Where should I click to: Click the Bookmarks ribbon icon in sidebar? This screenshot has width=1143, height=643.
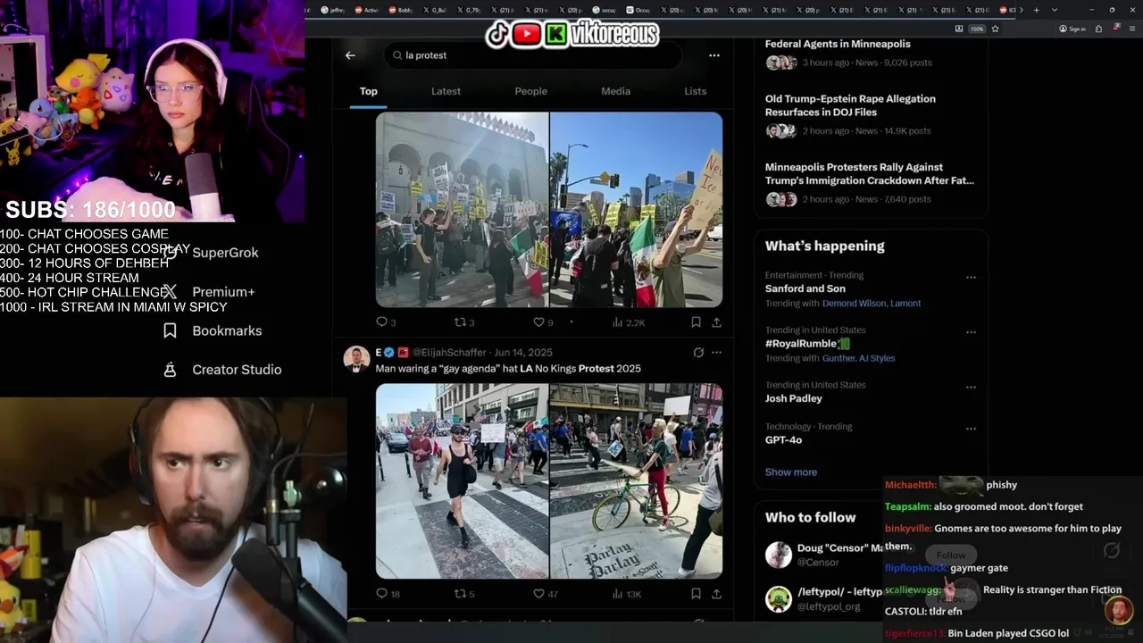(x=170, y=330)
